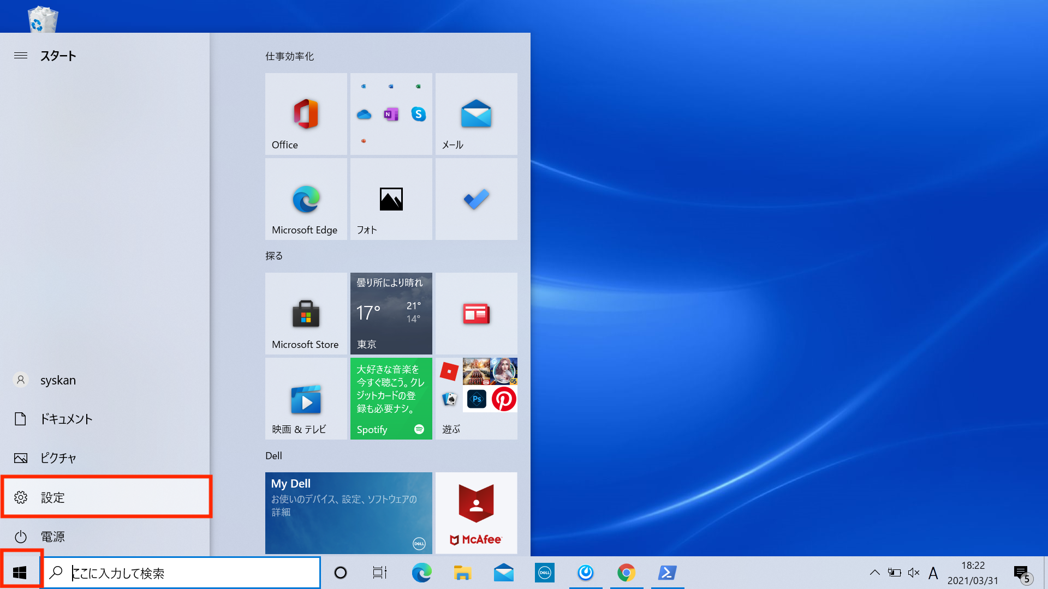The width and height of the screenshot is (1048, 589).
Task: Open OneNote in the Office apps folder tile
Action: (x=391, y=115)
